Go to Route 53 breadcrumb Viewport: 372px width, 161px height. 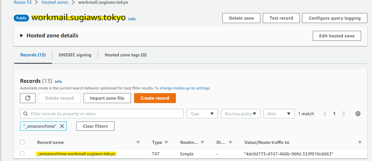[22, 2]
